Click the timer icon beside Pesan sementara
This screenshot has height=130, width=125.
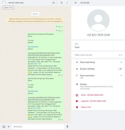pos(77,75)
